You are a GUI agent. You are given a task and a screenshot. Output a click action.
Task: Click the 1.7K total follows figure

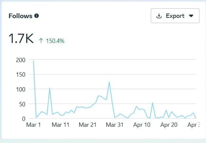pos(21,39)
